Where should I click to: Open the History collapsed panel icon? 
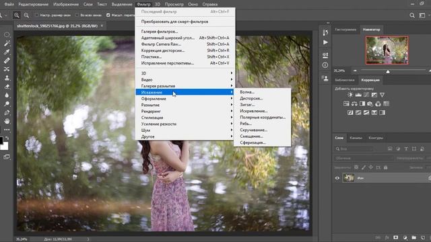325,32
